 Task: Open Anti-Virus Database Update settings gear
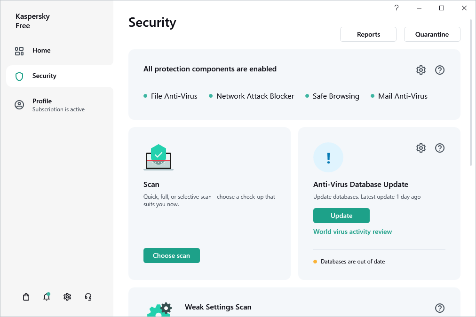(420, 148)
